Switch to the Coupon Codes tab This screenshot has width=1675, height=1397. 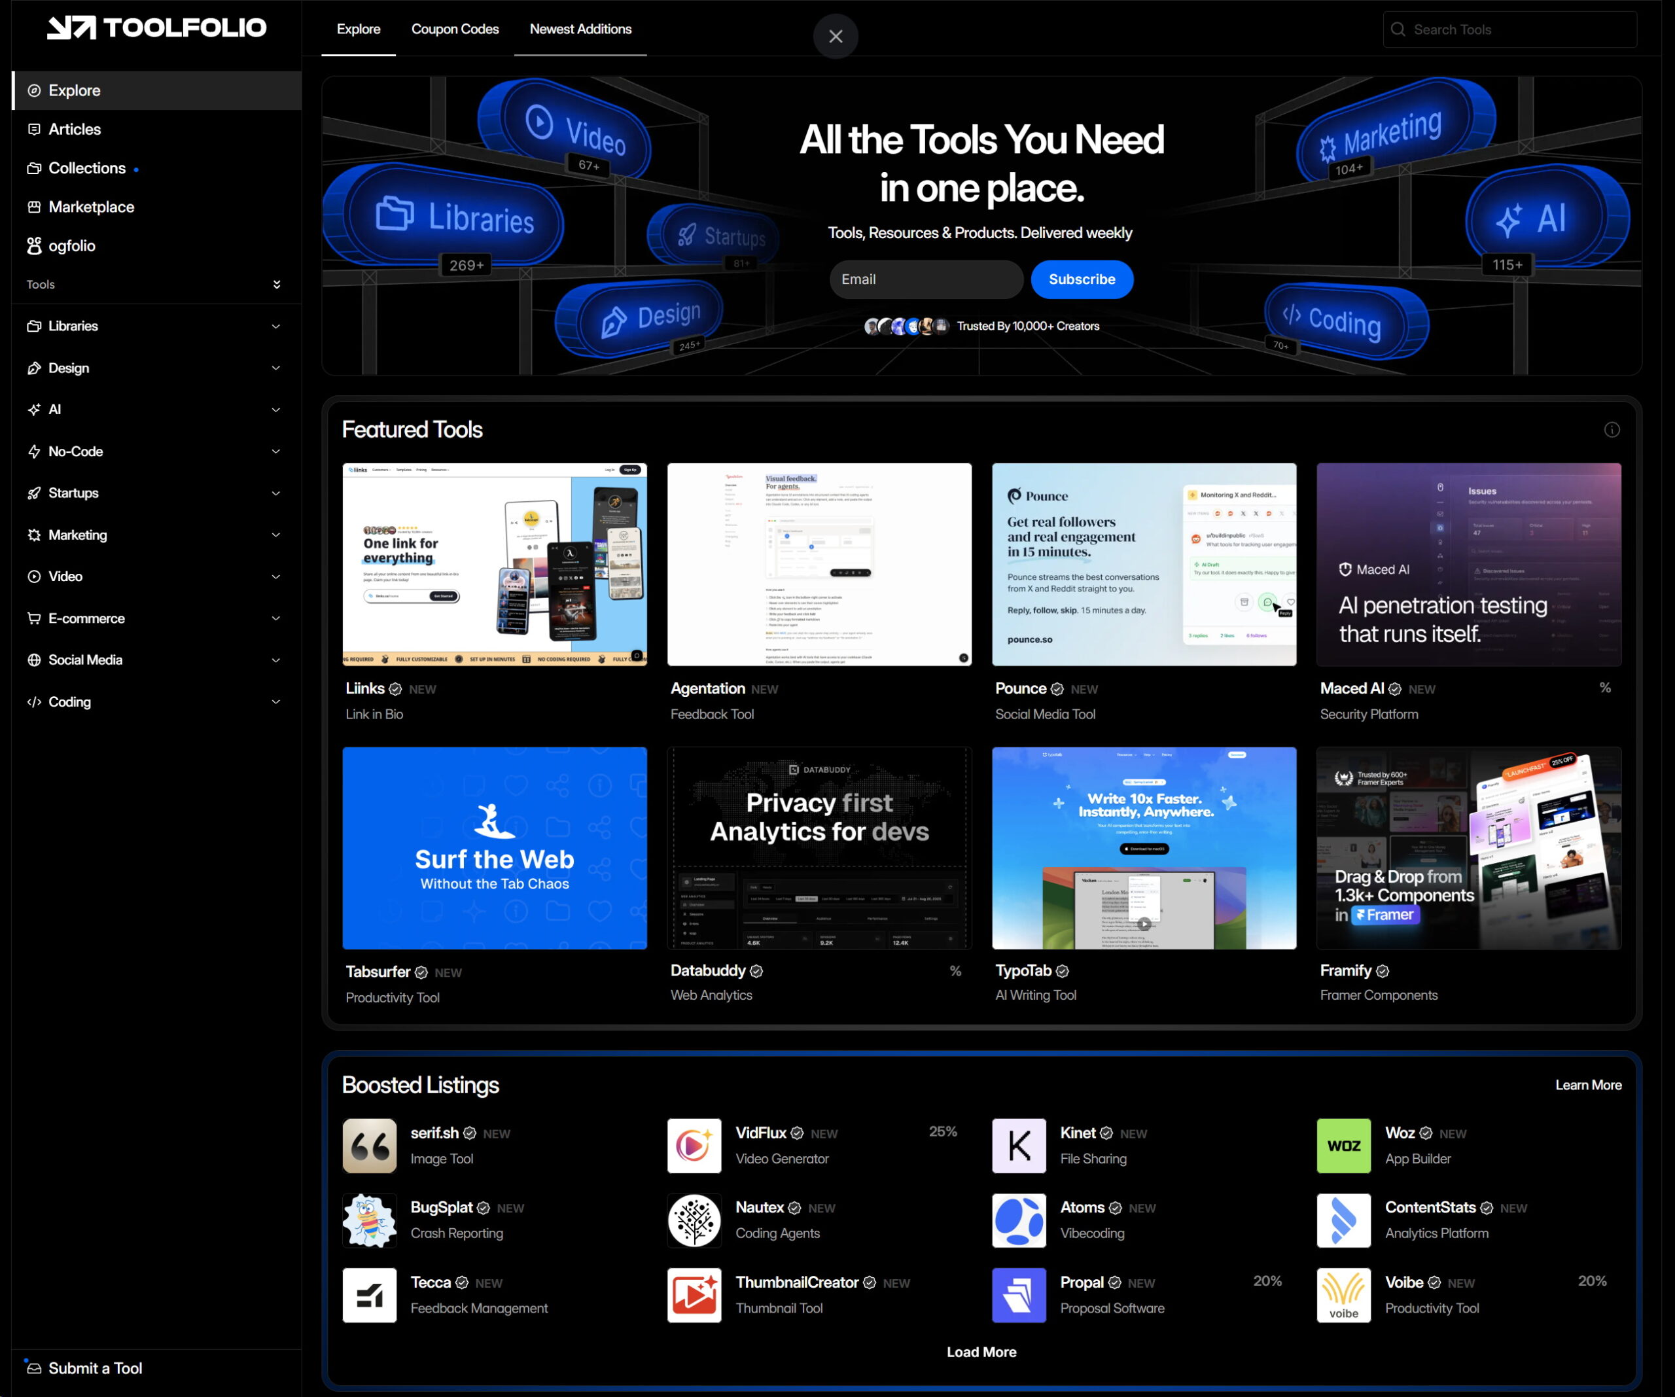click(455, 29)
